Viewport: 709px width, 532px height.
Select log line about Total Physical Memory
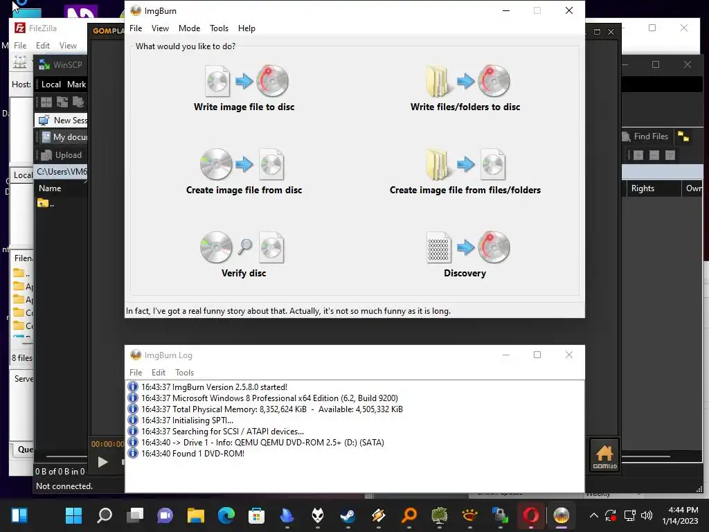pyautogui.click(x=271, y=409)
